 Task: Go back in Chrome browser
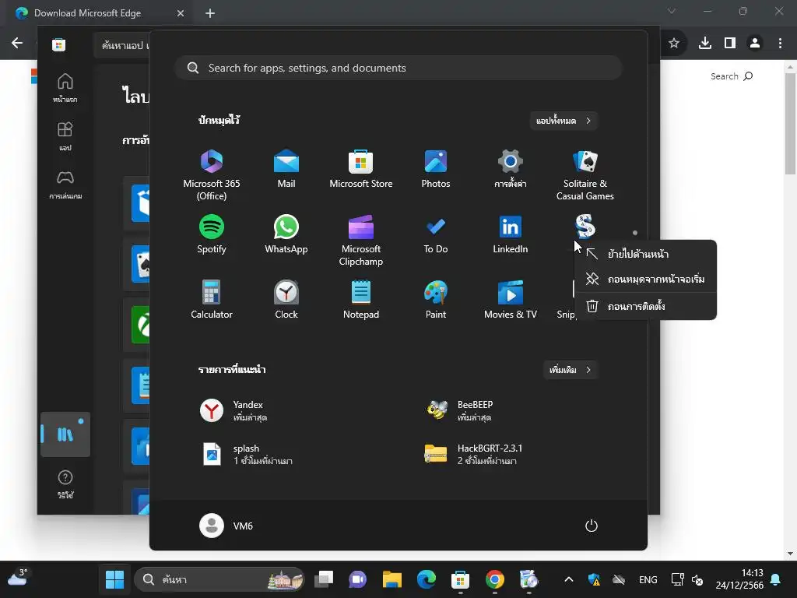click(x=17, y=43)
